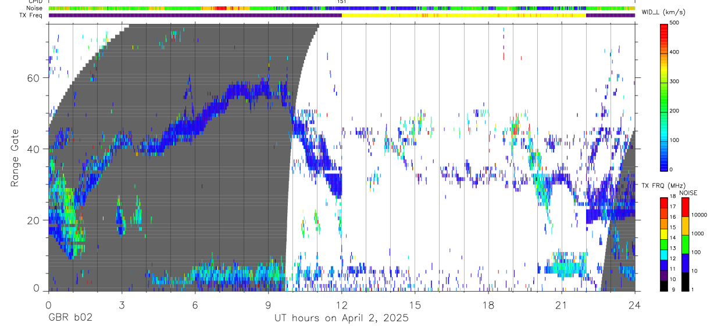Click the horizontal TX Freq color strip above plot
This screenshot has width=714, height=330.
(342, 15)
